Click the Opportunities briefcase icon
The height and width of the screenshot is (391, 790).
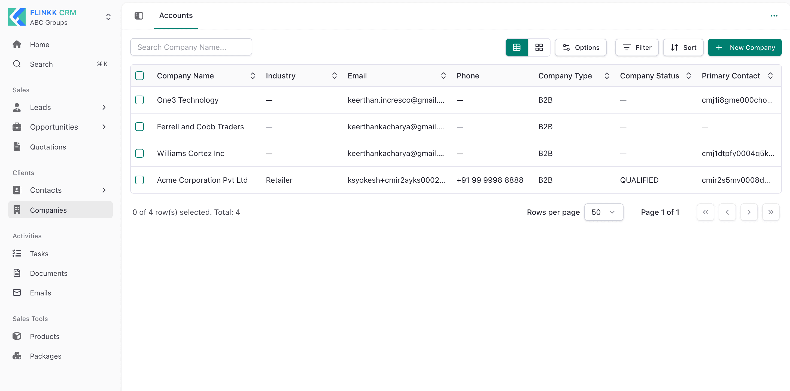point(17,127)
